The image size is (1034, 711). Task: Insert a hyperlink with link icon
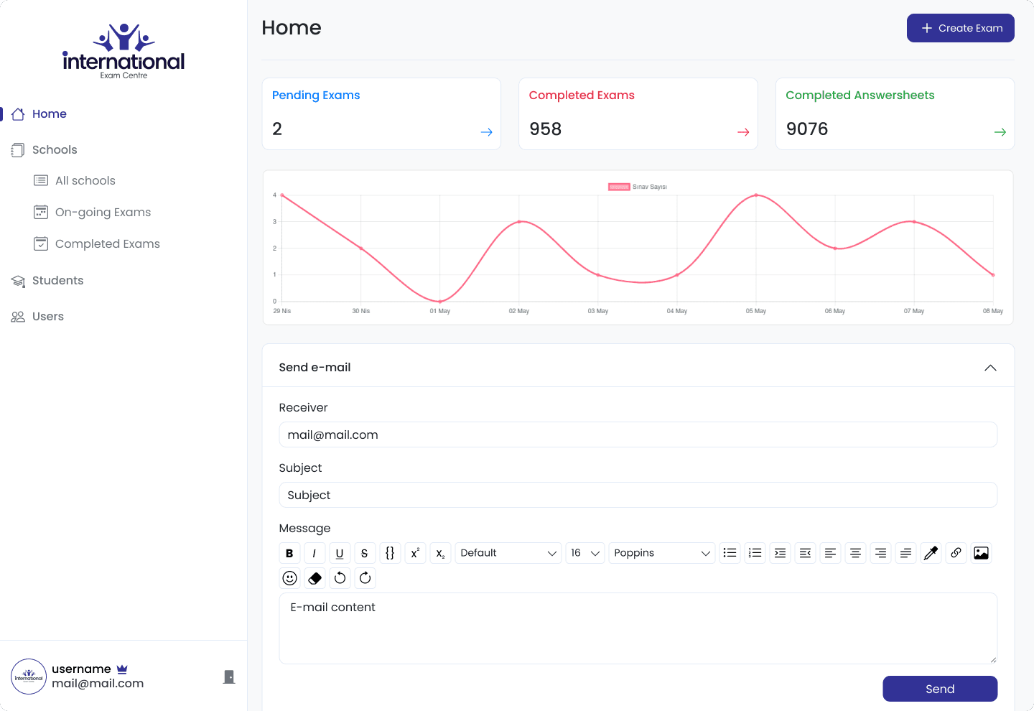[x=956, y=553]
